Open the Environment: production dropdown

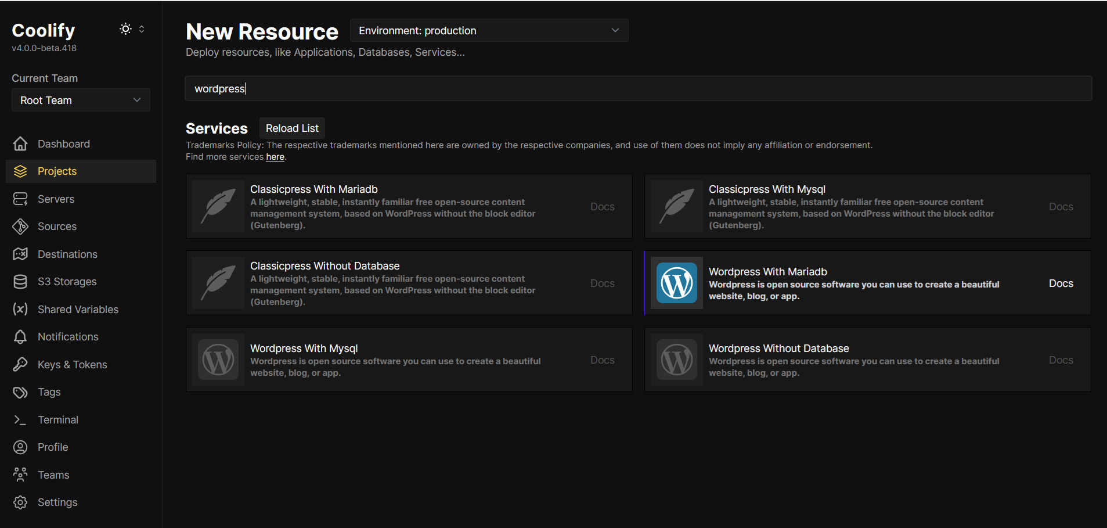[x=489, y=30]
